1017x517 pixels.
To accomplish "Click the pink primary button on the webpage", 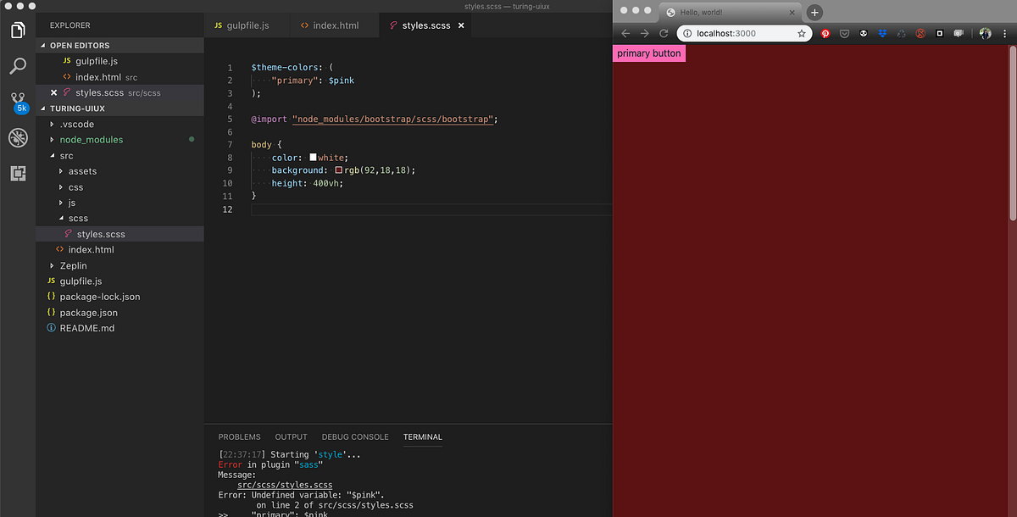I will point(648,53).
